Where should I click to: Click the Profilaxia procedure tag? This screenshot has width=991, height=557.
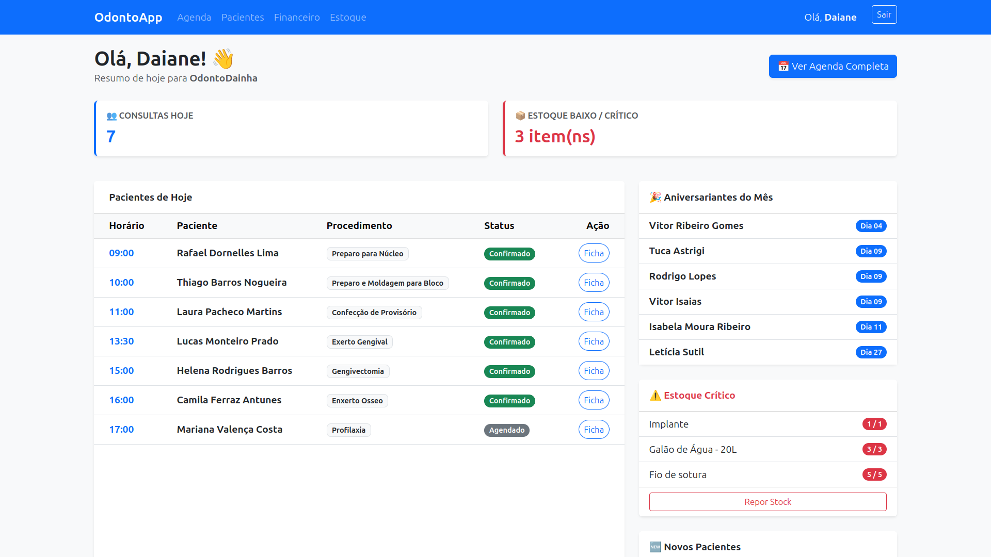pos(348,430)
